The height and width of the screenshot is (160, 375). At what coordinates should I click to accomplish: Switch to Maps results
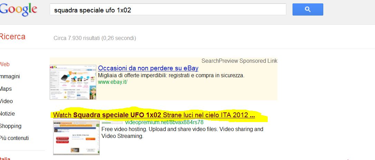[x=6, y=89]
